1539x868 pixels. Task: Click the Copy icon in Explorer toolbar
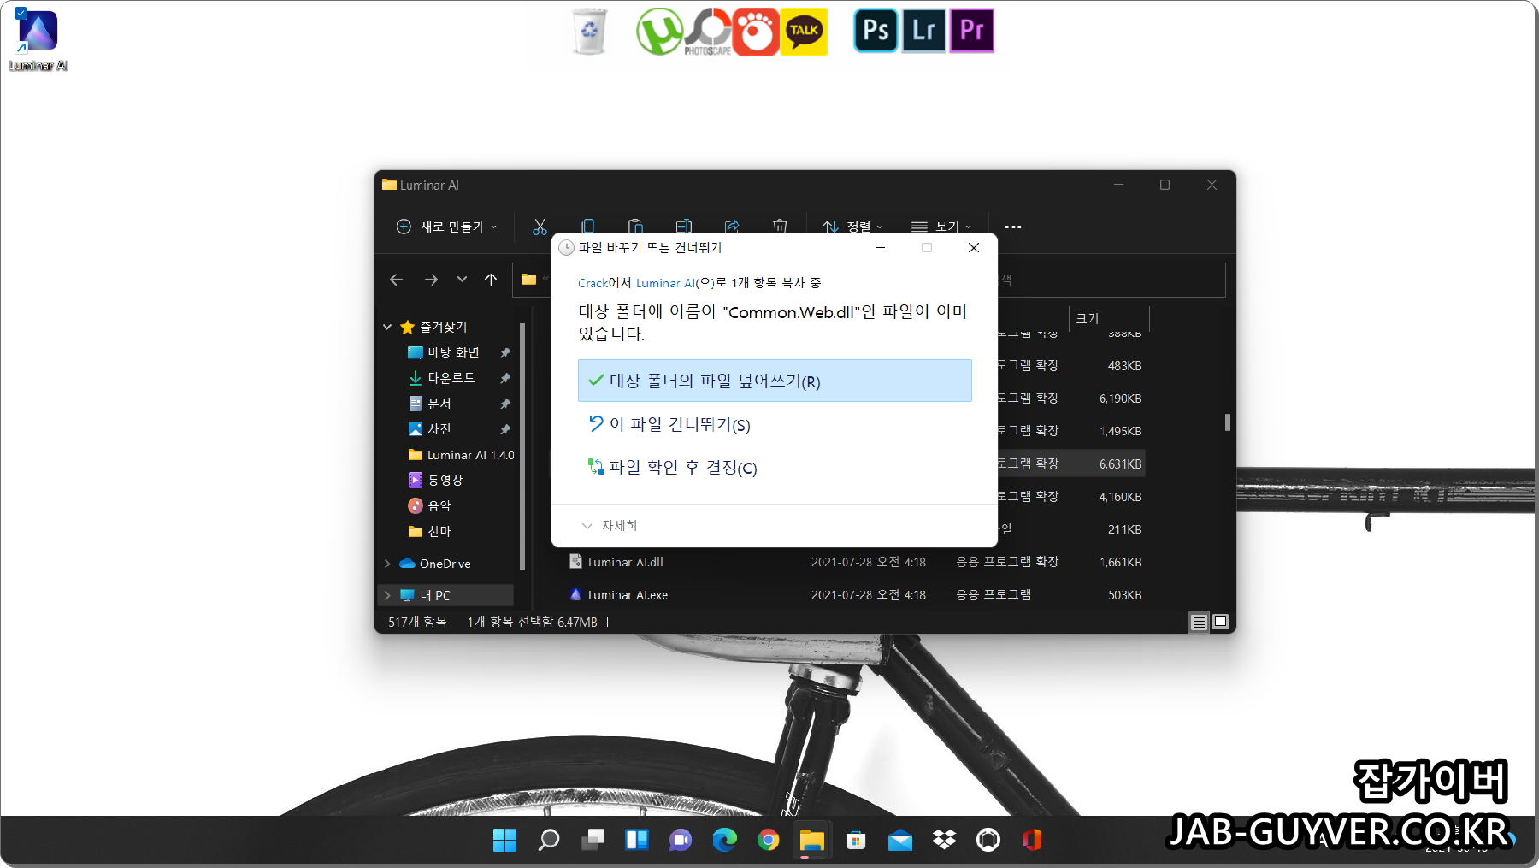point(587,227)
